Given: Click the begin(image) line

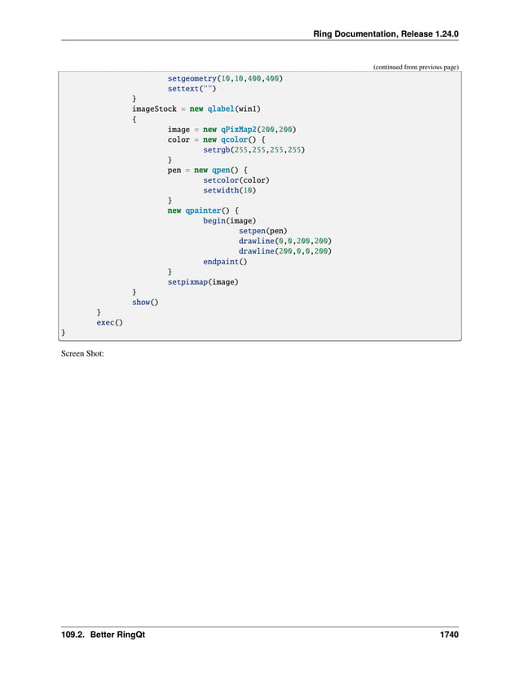Looking at the screenshot, I should point(229,220).
